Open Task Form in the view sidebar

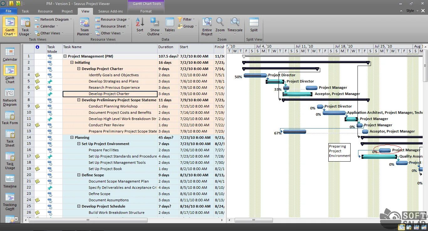coord(10,118)
